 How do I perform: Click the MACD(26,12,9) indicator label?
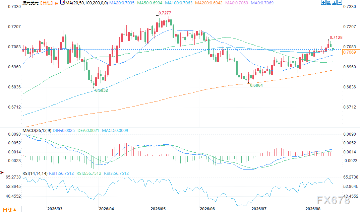[x=37, y=131]
